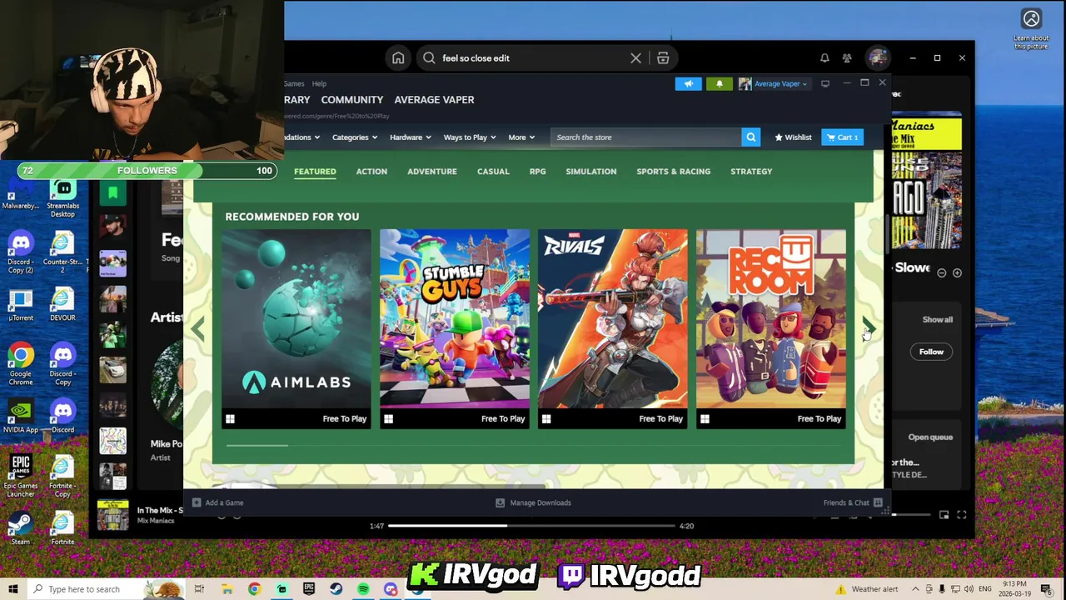Clear the Spotify search field text

(x=635, y=58)
